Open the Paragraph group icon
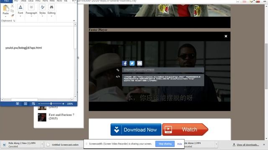268x150 pixels. [31, 7]
